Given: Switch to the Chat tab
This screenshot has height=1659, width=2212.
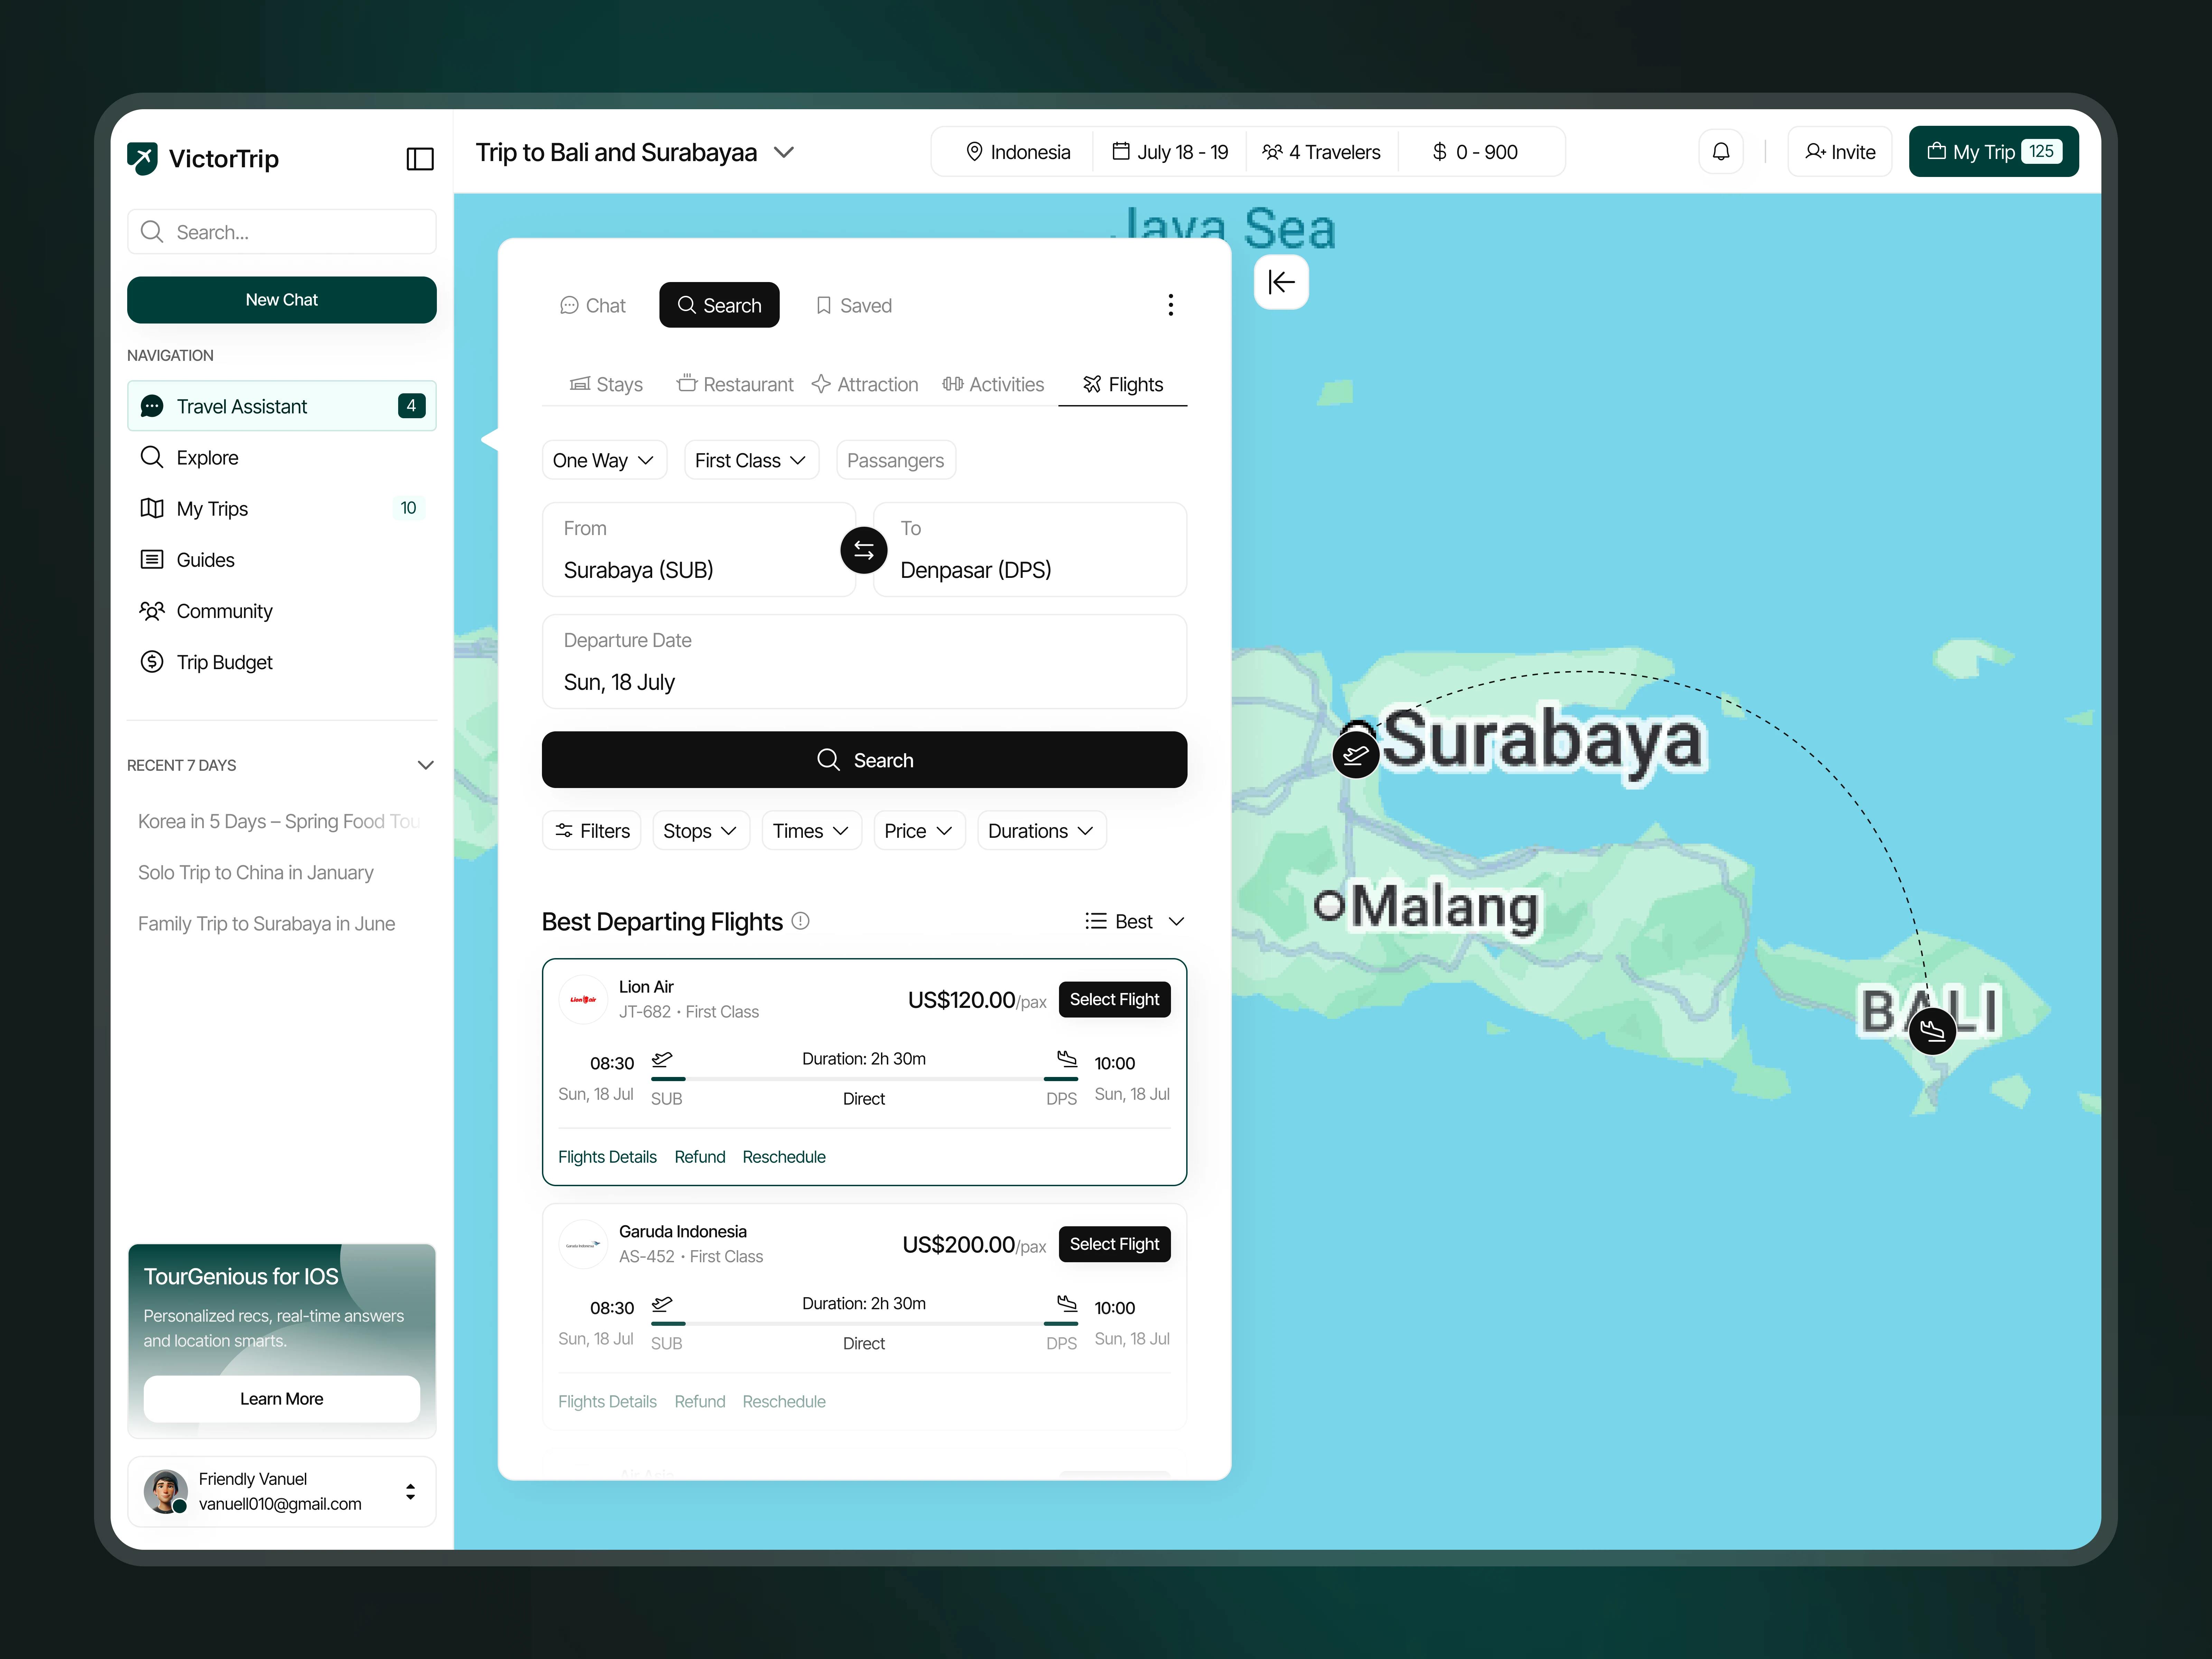Looking at the screenshot, I should (x=593, y=305).
